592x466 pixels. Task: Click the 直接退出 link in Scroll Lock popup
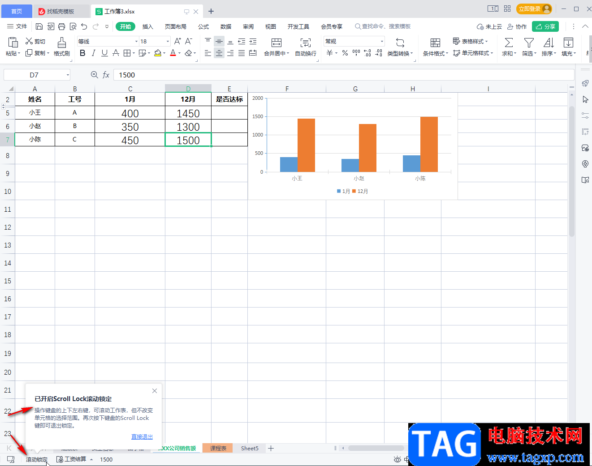point(142,436)
